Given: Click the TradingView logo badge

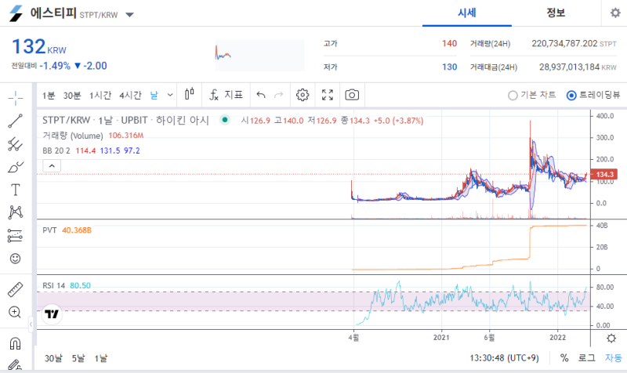Looking at the screenshot, I should [x=52, y=313].
